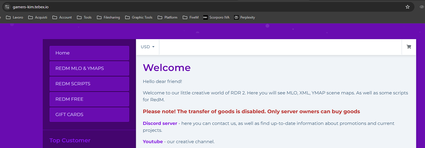Go to the Home menu item

pos(89,53)
